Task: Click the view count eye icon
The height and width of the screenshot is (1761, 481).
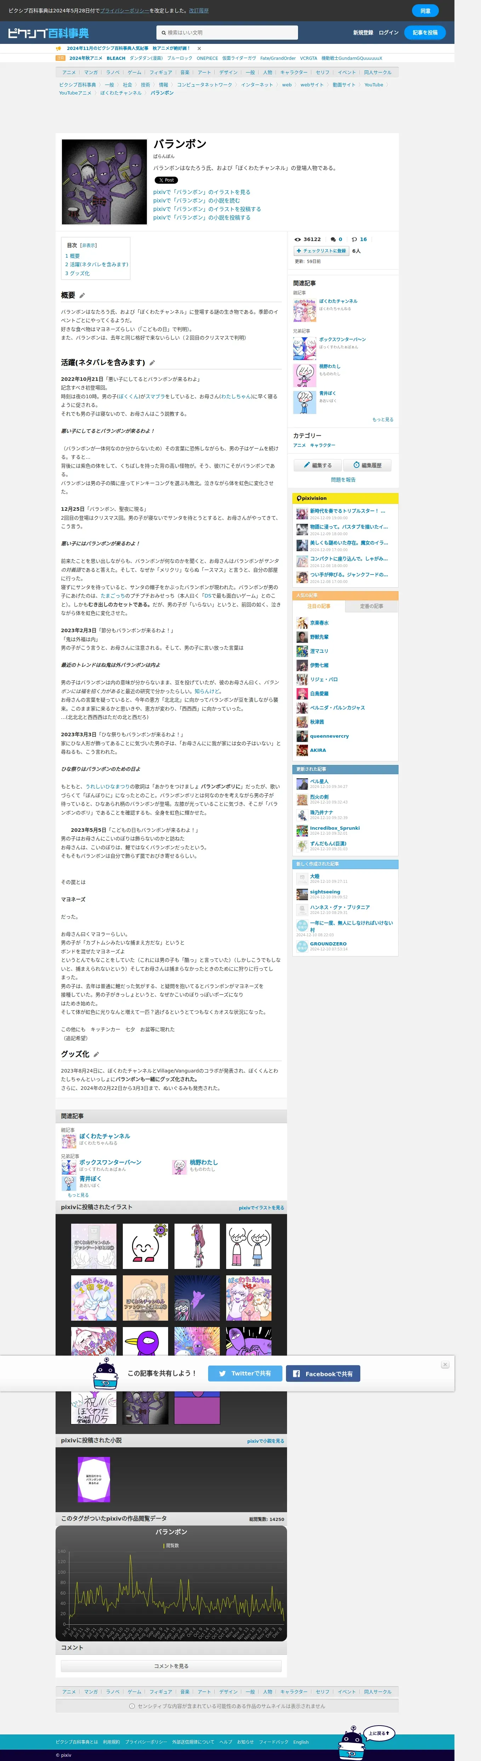Action: 297,240
